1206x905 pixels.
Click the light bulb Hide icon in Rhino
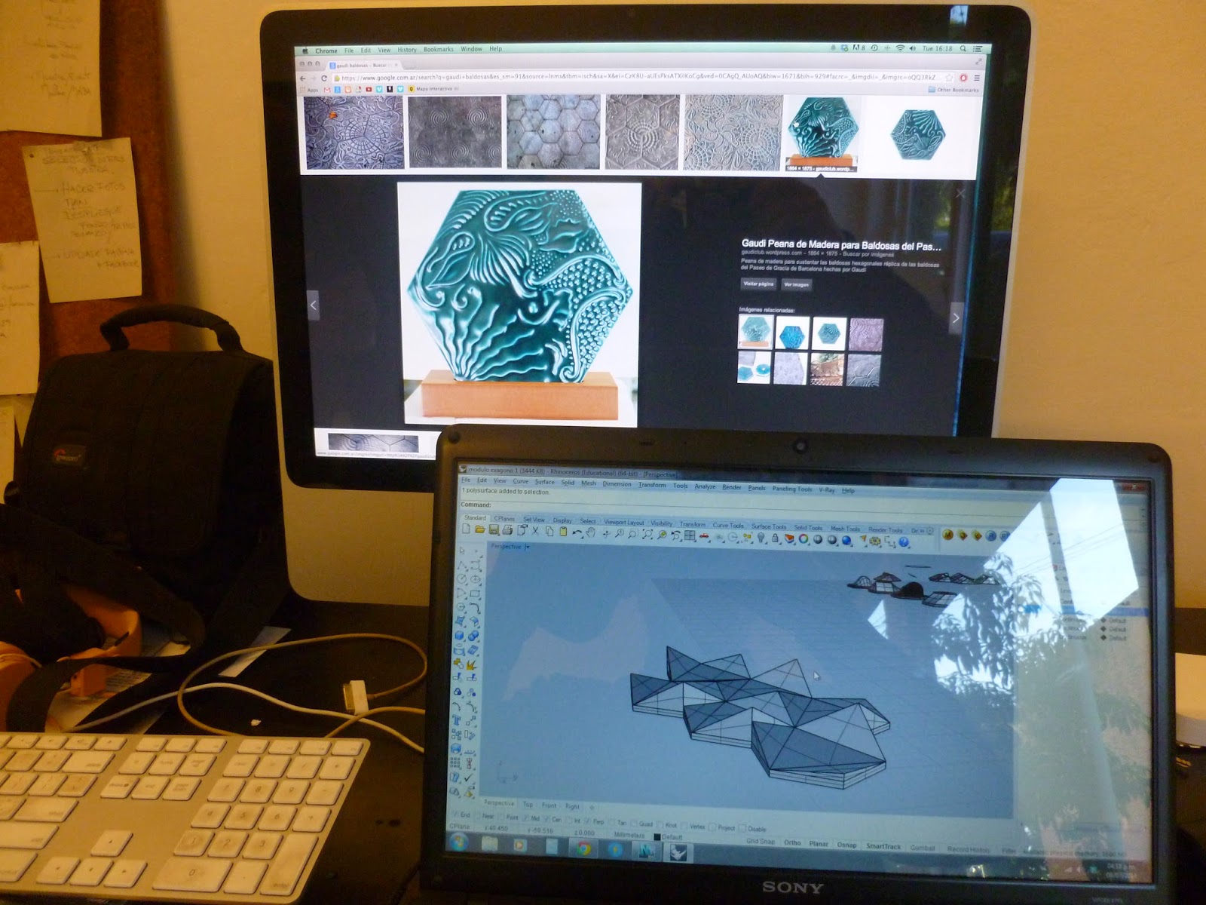coord(761,538)
